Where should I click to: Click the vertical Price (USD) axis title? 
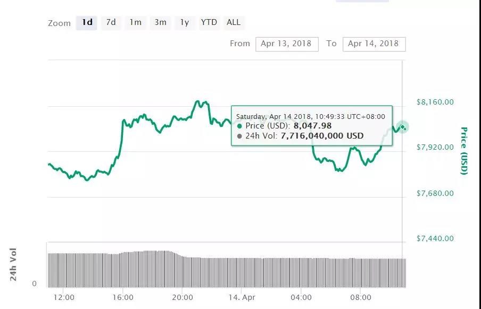pos(463,151)
